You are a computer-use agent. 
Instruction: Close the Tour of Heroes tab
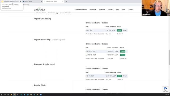(42, 2)
